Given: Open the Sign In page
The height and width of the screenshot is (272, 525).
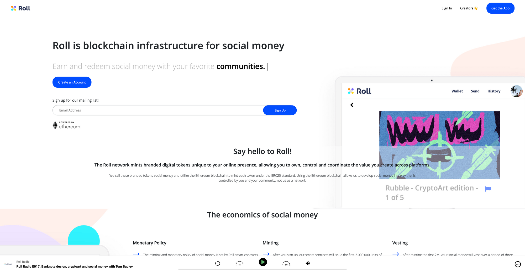Looking at the screenshot, I should [x=447, y=8].
